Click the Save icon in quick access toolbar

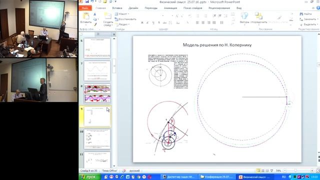click(87, 1)
